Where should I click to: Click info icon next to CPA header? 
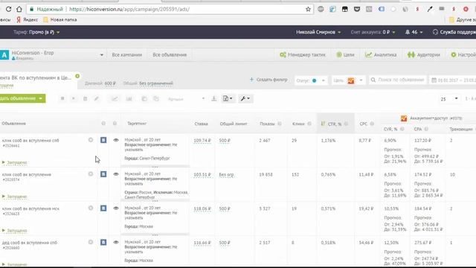[x=426, y=129]
